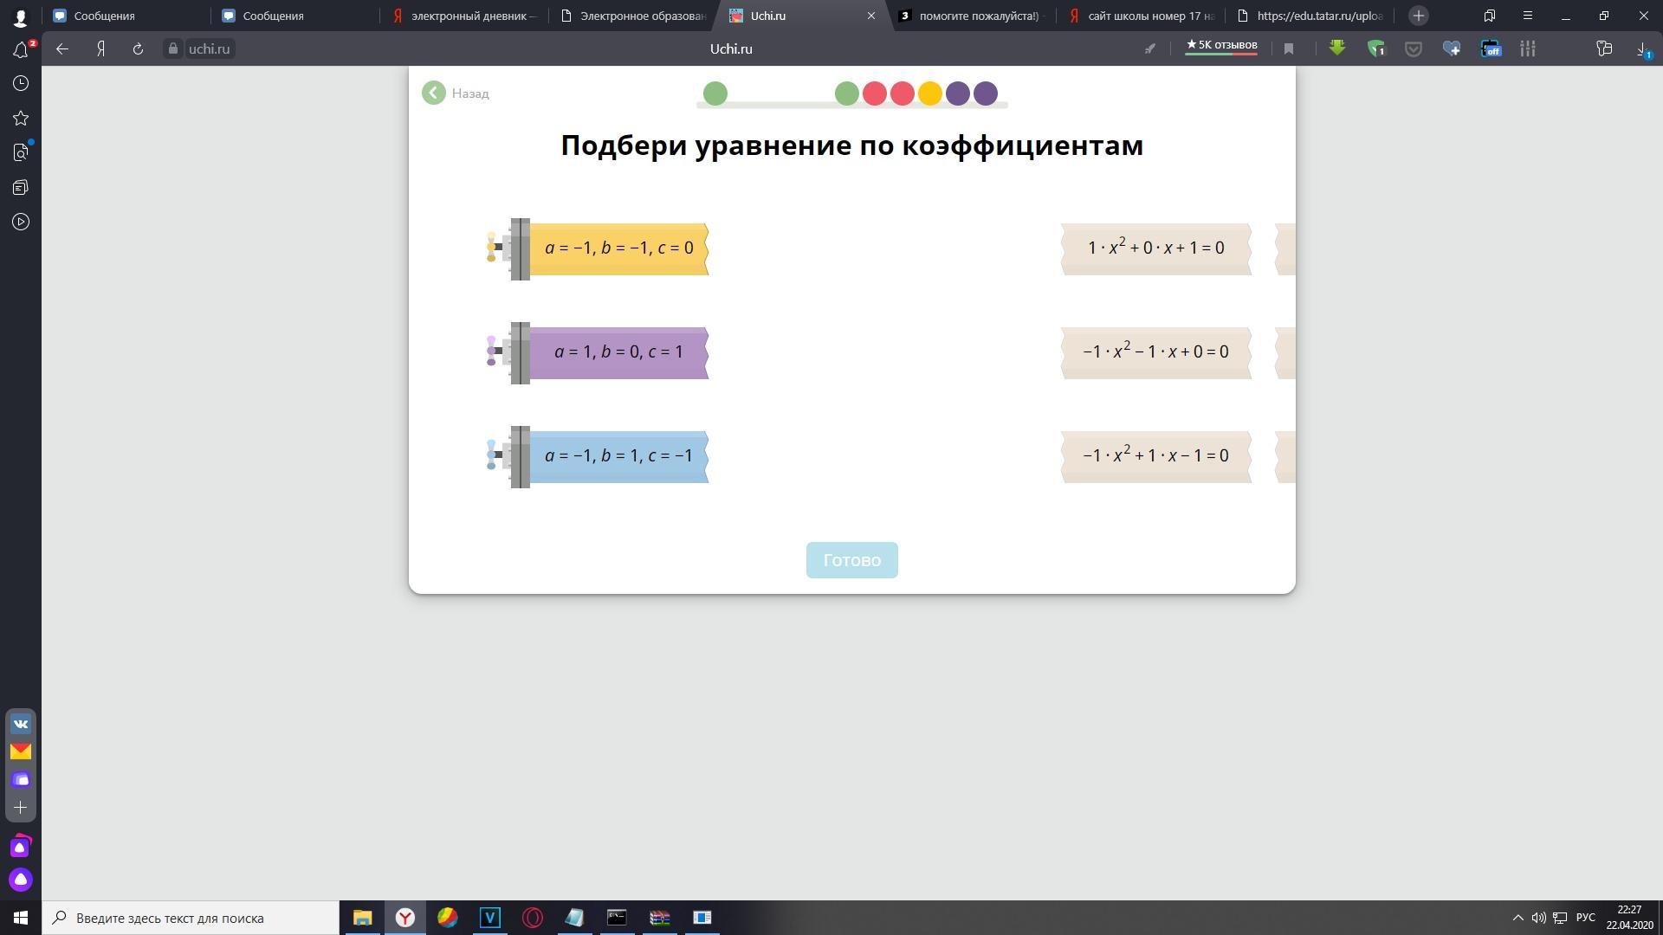Select equation card 1·x² + 0·x + 1 = 0
The width and height of the screenshot is (1663, 935).
pyautogui.click(x=1155, y=248)
